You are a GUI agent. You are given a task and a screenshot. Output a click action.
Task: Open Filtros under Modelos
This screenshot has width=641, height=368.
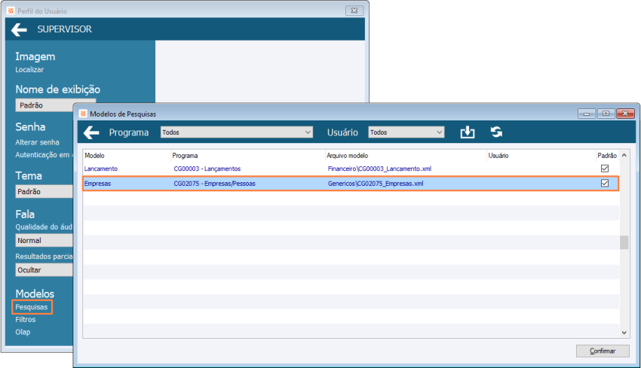pos(26,319)
